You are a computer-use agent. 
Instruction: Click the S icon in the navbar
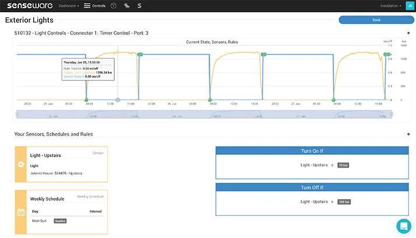point(139,6)
